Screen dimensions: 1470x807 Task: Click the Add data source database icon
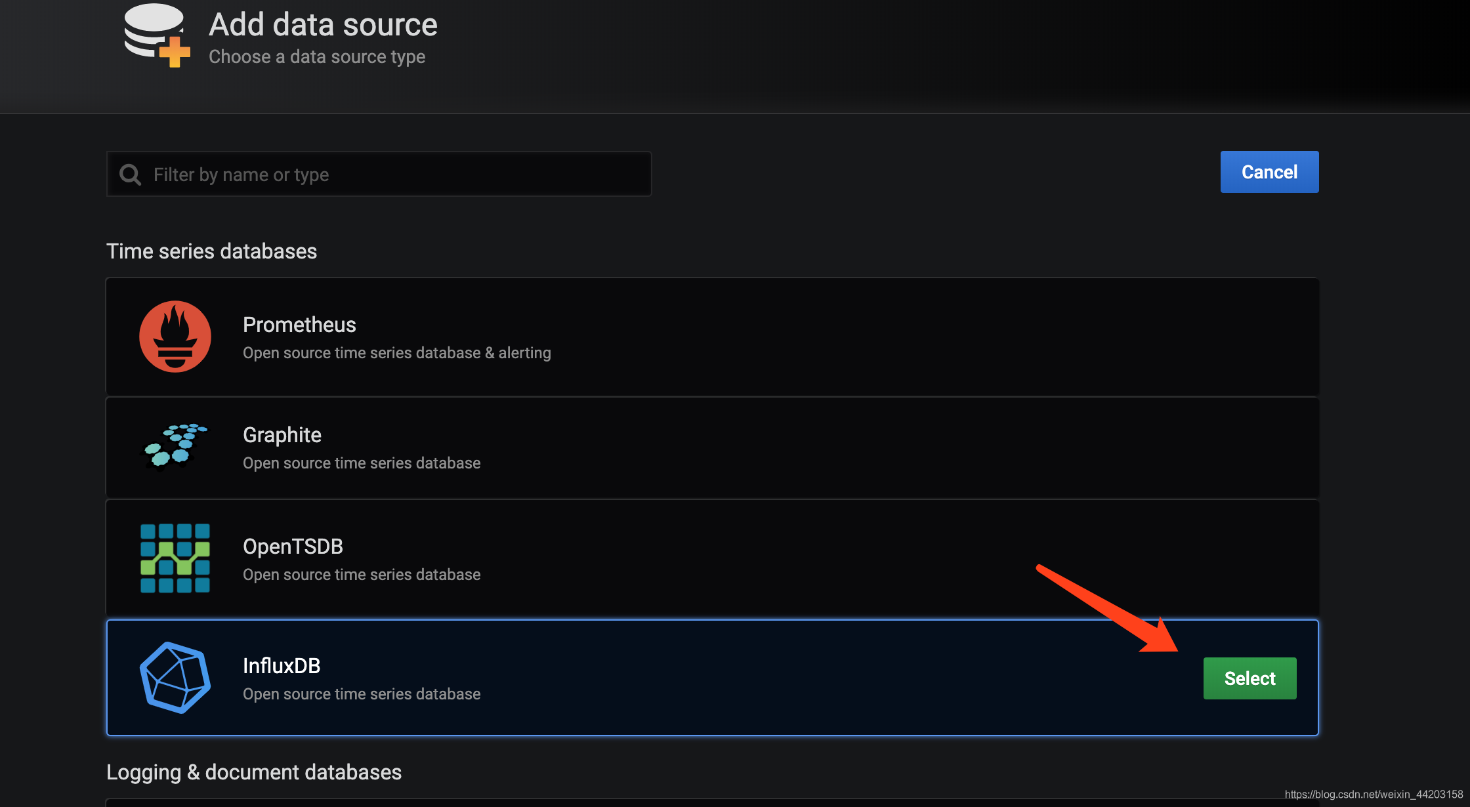click(157, 35)
